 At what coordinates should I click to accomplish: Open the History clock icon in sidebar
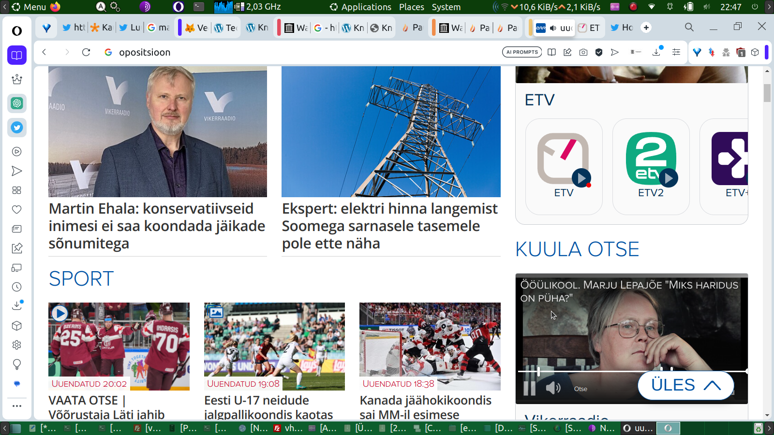[x=17, y=287]
